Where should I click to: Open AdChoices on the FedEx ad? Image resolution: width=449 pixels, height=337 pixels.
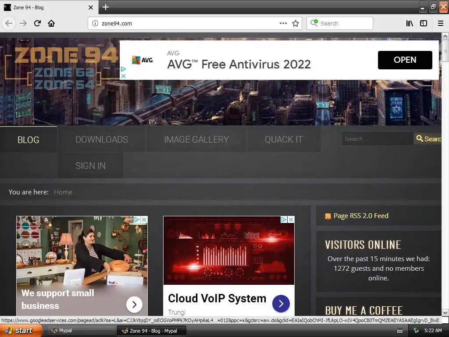tap(137, 219)
